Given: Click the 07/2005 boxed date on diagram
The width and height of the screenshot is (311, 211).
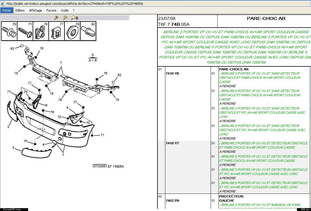Looking at the screenshot, I should coord(100,166).
